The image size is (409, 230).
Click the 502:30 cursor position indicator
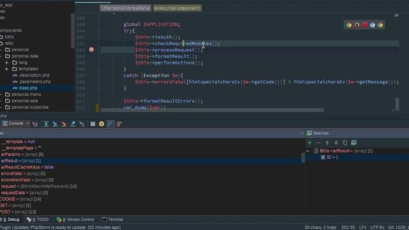tap(348, 227)
